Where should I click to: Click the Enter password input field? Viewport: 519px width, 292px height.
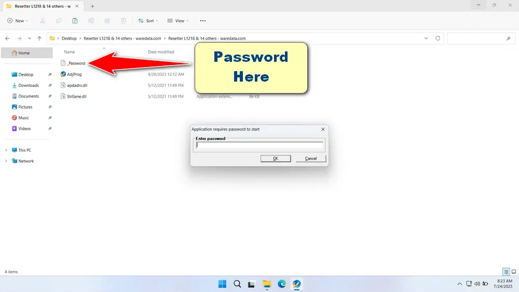(x=259, y=145)
